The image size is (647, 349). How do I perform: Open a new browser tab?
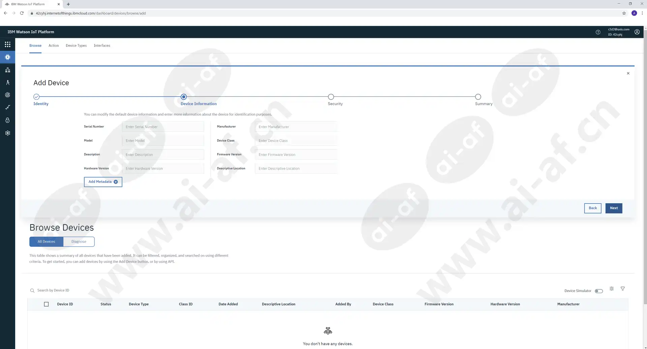[68, 4]
